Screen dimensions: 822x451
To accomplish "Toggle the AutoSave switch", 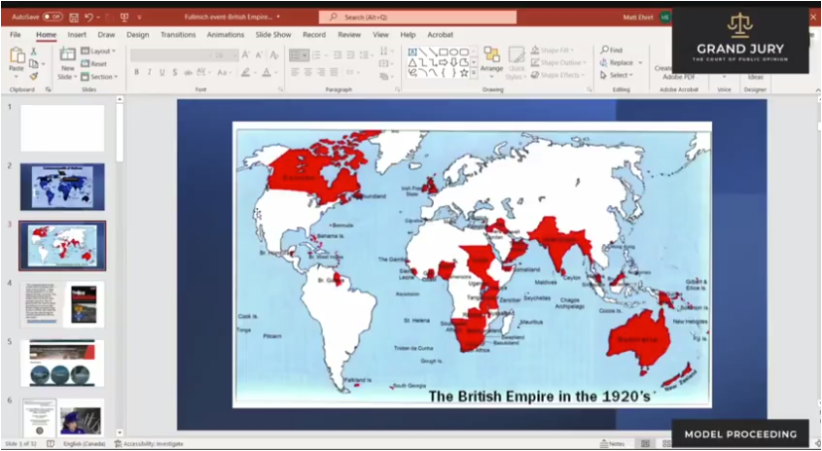I will tap(53, 17).
